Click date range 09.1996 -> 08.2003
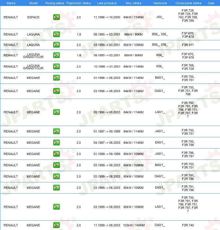This screenshot has width=220, height=230. pos(107,112)
